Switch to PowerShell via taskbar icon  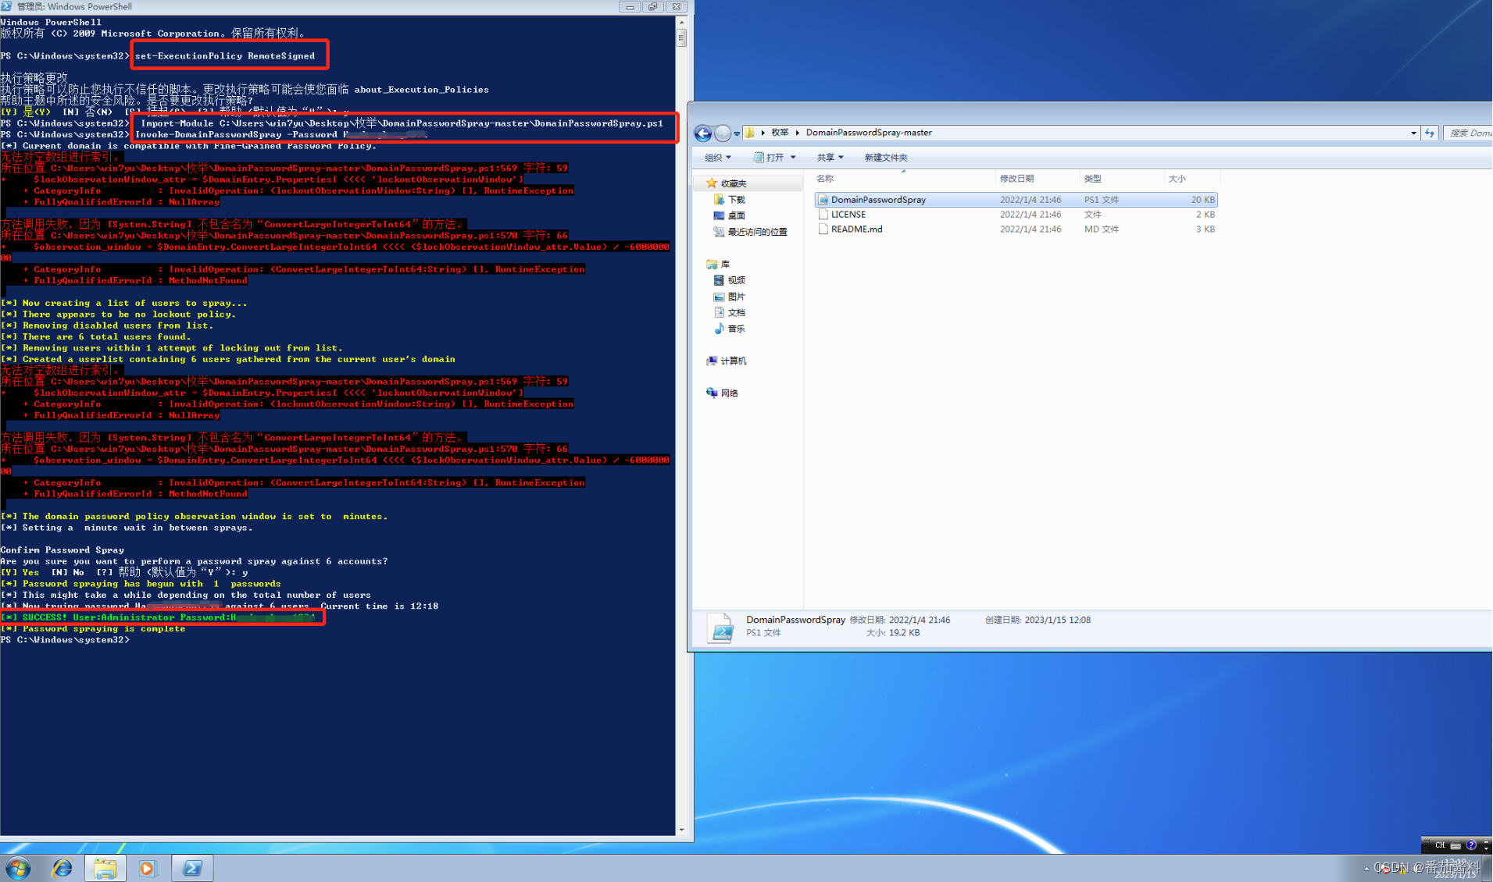tap(192, 868)
